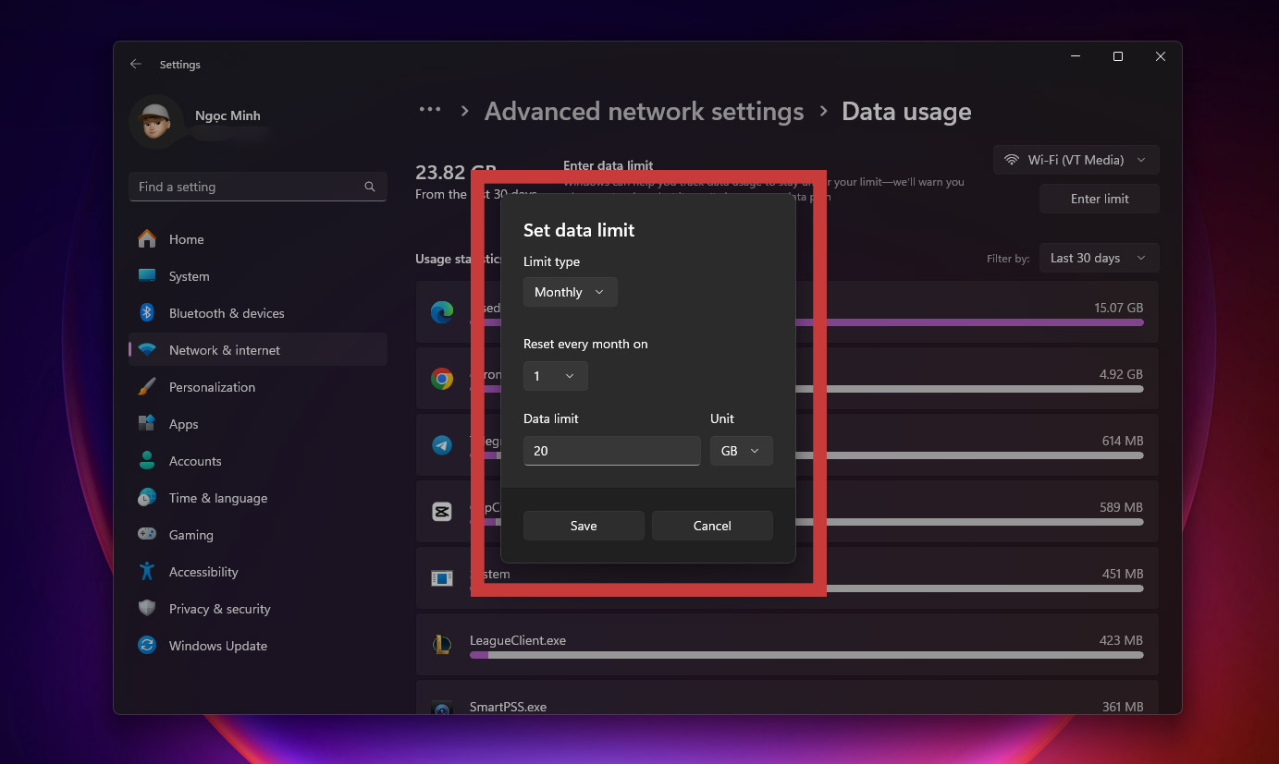The width and height of the screenshot is (1279, 764).
Task: Go back with the Settings back arrow
Action: (x=136, y=65)
